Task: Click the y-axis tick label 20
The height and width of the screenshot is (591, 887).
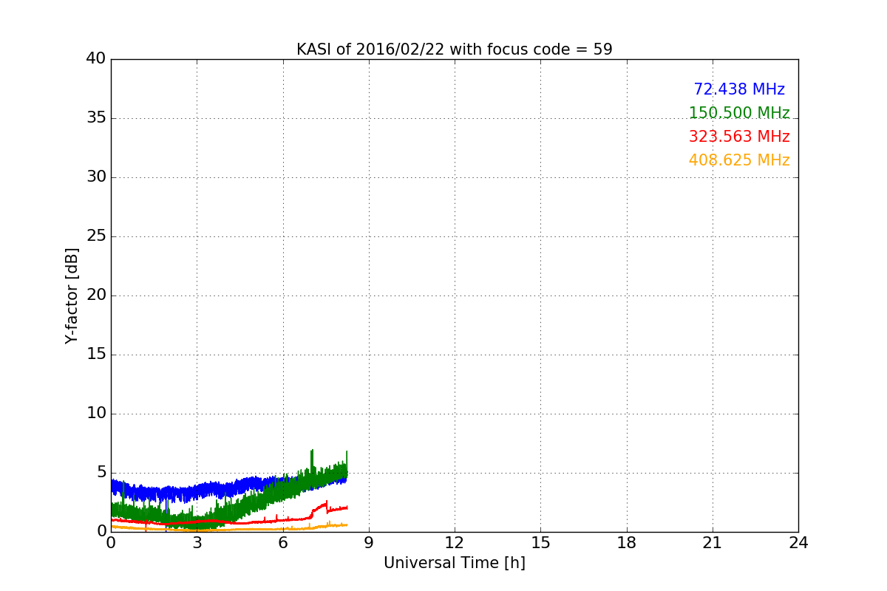Action: tap(95, 295)
